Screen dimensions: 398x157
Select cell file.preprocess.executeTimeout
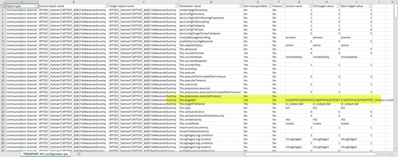pos(211,96)
